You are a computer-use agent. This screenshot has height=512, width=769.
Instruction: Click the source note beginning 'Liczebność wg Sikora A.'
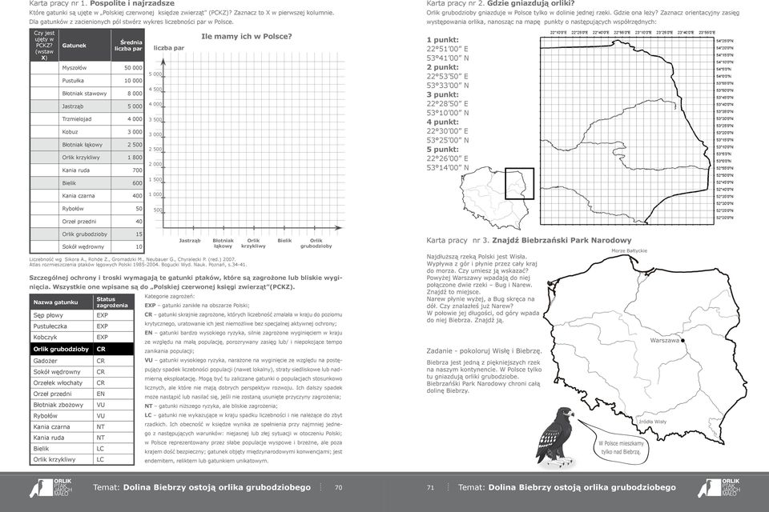(x=138, y=262)
